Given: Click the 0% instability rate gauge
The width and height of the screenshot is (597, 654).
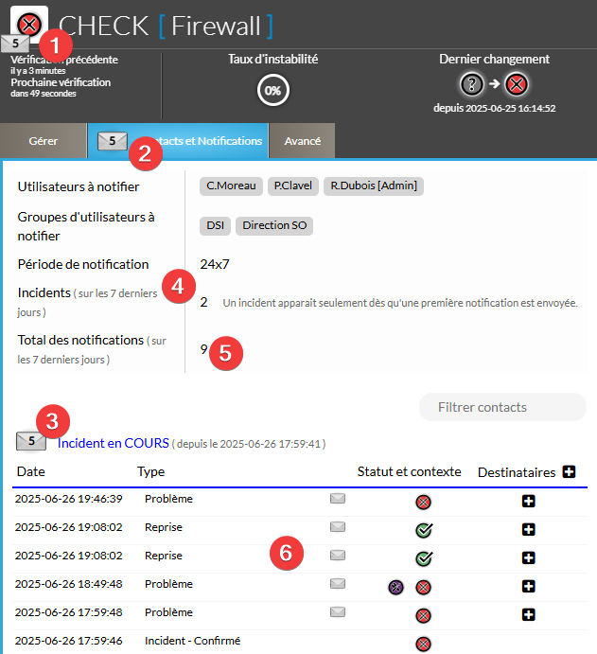Looking at the screenshot, I should click(272, 91).
